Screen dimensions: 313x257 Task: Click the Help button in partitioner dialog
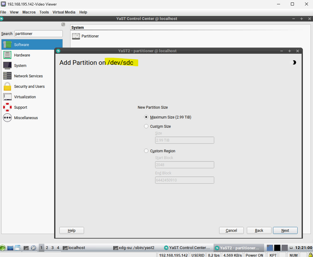[72, 231]
